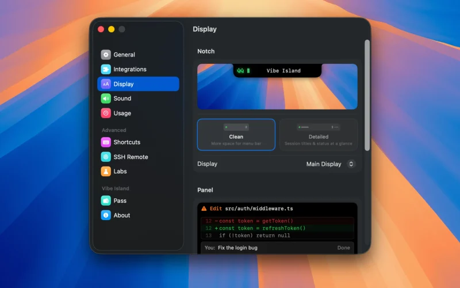460x288 pixels.
Task: Go to the Sound settings
Action: click(138, 98)
